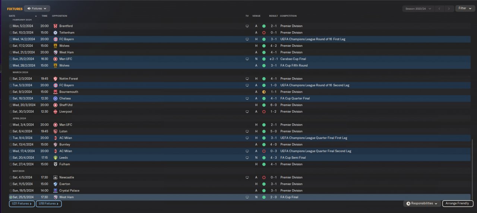Click the Chelsea club badge icon
The image size is (477, 213).
pos(55,99)
